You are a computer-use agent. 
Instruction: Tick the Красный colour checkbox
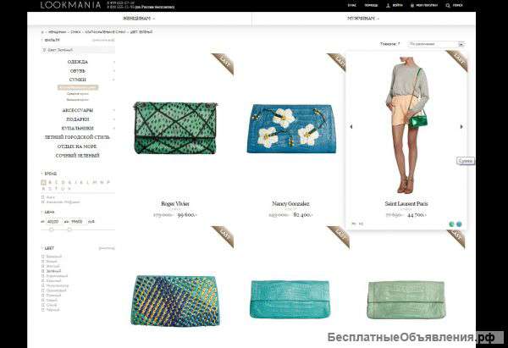click(x=43, y=280)
